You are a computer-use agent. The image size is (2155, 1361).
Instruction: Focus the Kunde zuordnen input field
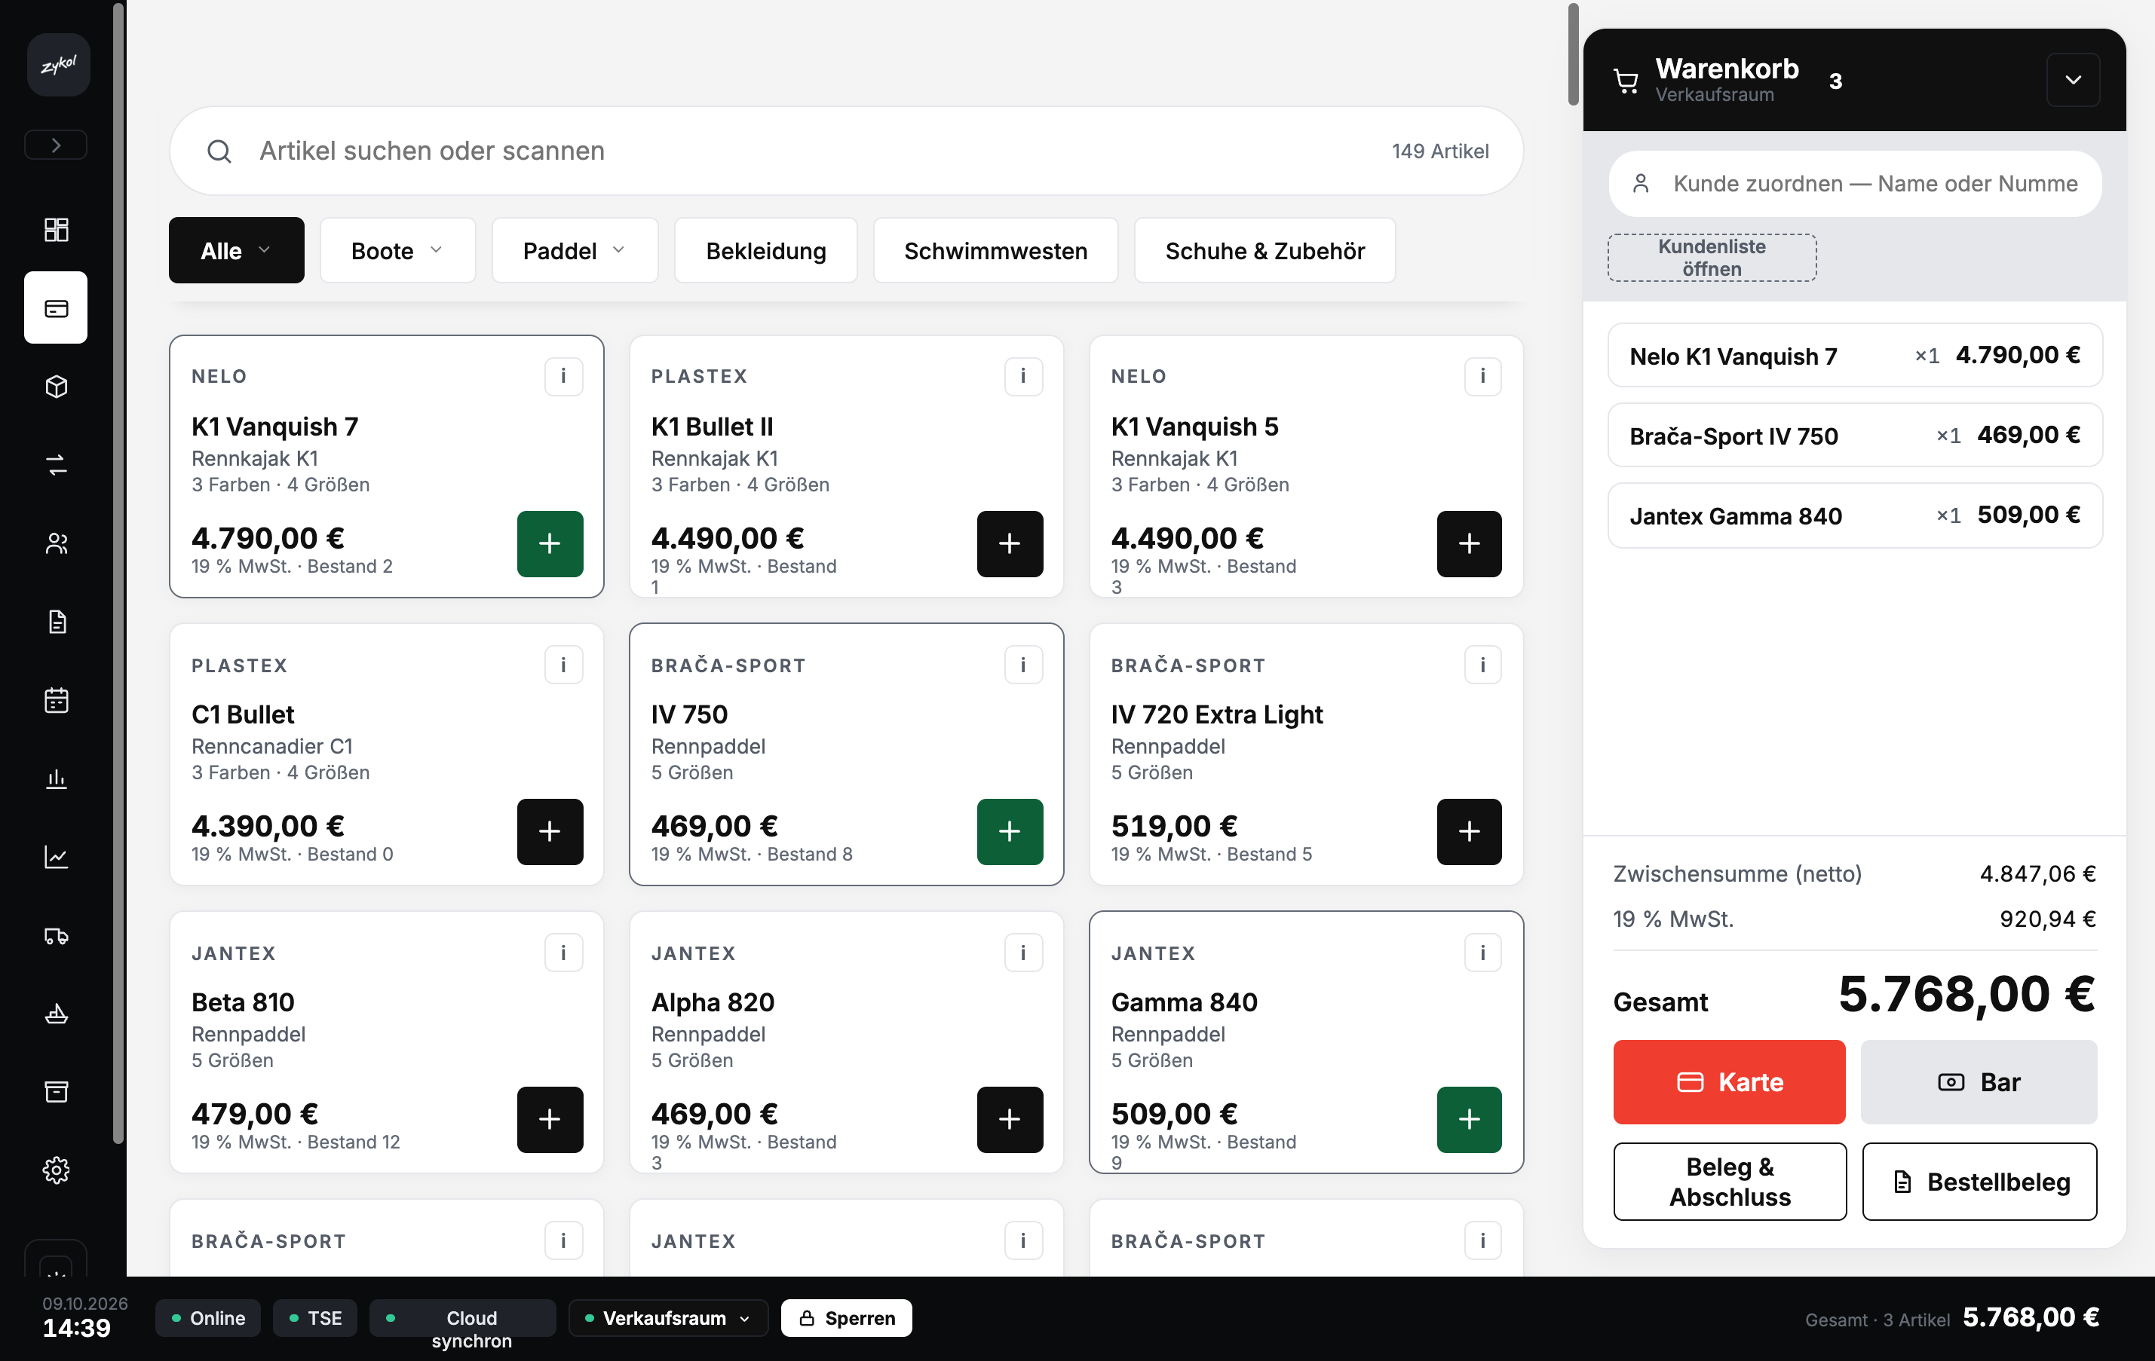coord(1855,183)
